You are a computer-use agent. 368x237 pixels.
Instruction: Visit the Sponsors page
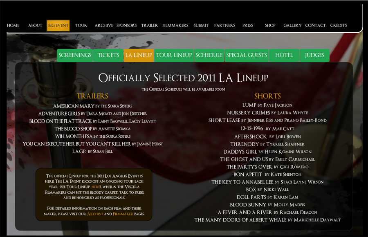[126, 25]
